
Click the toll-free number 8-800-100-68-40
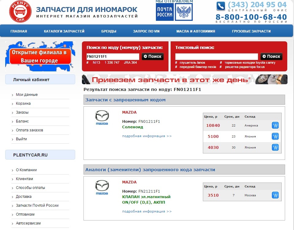[251, 17]
